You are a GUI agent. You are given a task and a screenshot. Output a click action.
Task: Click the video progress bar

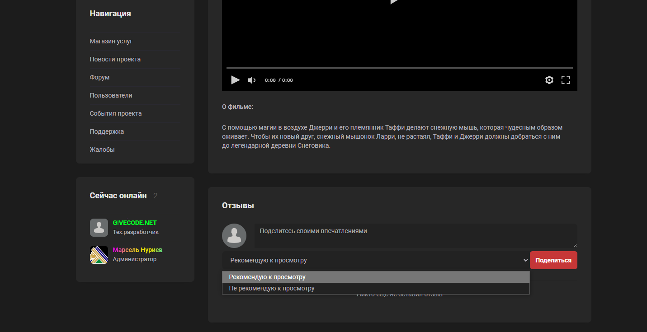pyautogui.click(x=399, y=68)
